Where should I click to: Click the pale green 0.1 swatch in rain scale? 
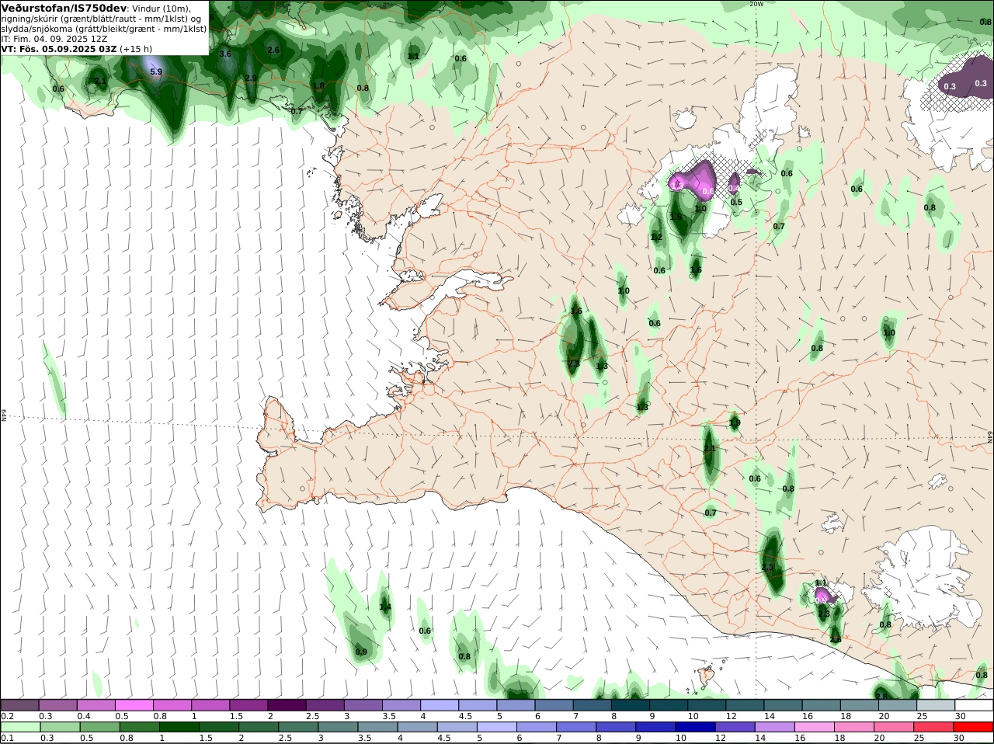[20, 727]
